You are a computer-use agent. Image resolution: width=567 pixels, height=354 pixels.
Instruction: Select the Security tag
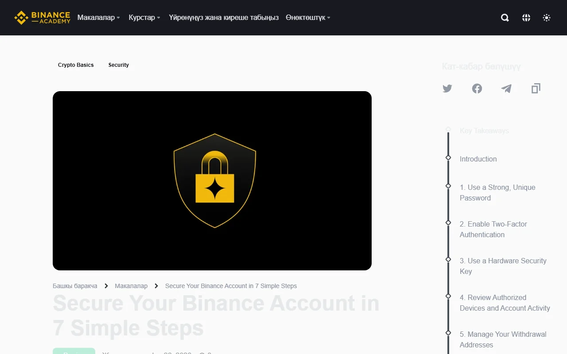tap(119, 65)
